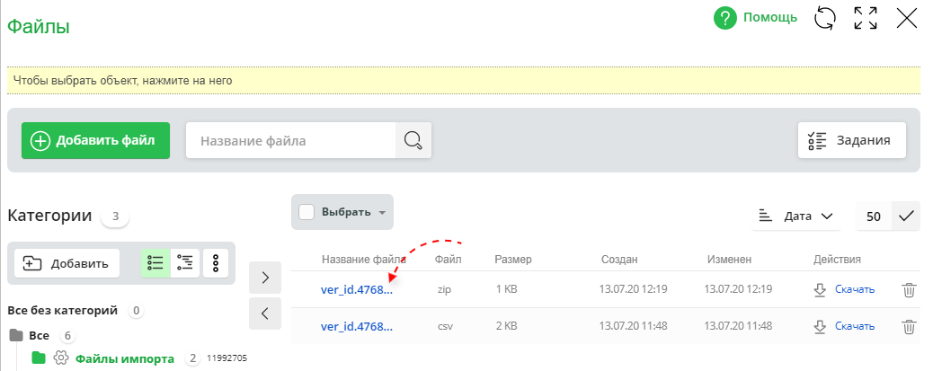Switch categories to tree view icon
Screen dimensions: 933x371
pos(185,263)
